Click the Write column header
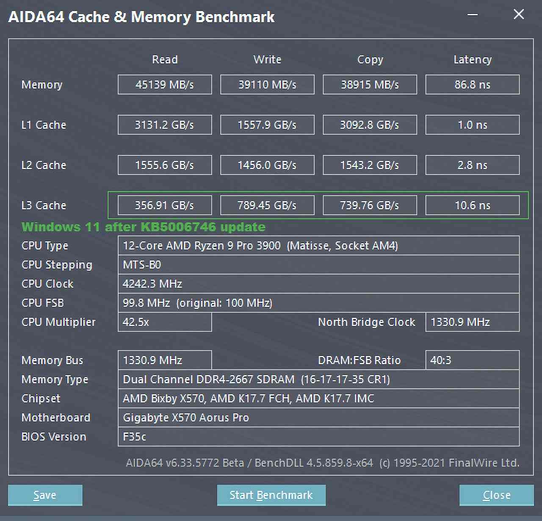 click(x=267, y=59)
